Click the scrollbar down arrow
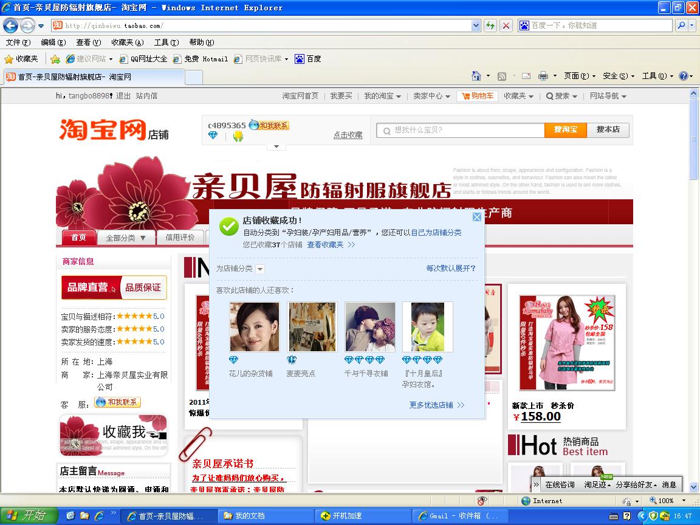700x525 pixels. [694, 487]
